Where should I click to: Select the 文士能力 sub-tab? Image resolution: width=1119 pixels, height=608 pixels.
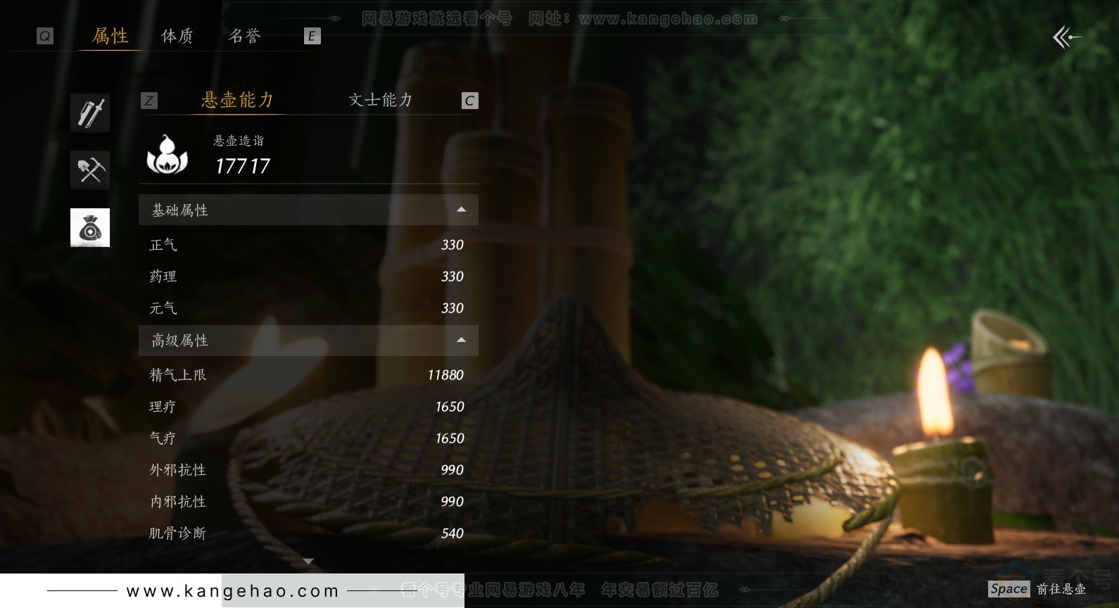[381, 100]
